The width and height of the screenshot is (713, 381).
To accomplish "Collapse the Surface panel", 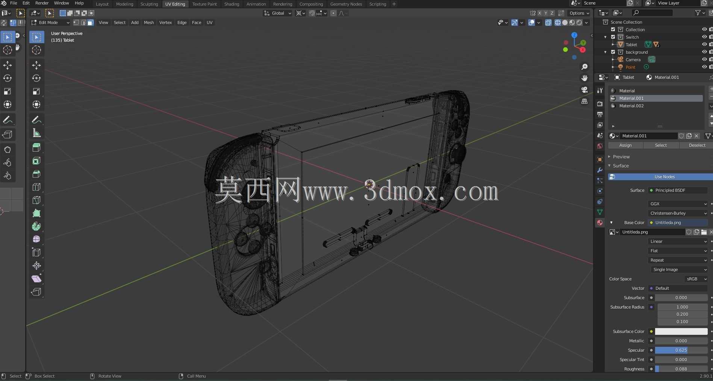I will point(621,166).
